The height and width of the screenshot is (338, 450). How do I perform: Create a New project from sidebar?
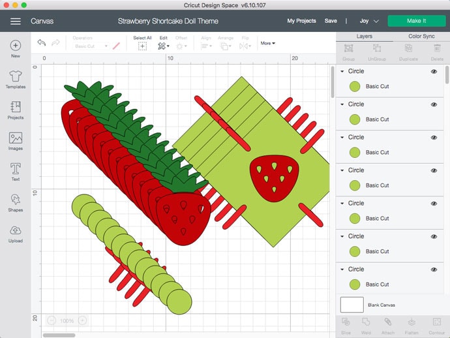click(x=16, y=49)
